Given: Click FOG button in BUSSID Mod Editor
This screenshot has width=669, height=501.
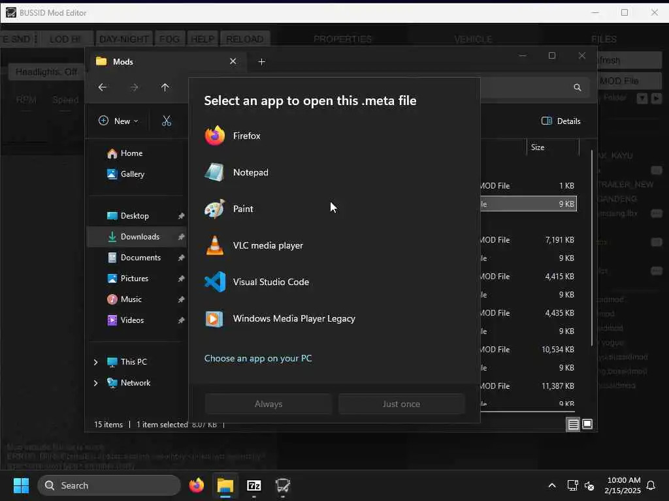Looking at the screenshot, I should (x=169, y=39).
